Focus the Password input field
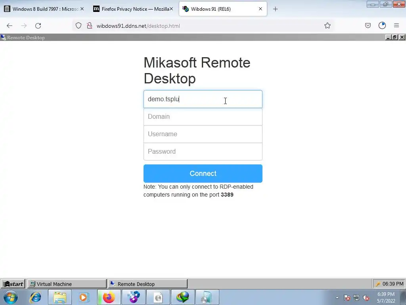 point(203,151)
